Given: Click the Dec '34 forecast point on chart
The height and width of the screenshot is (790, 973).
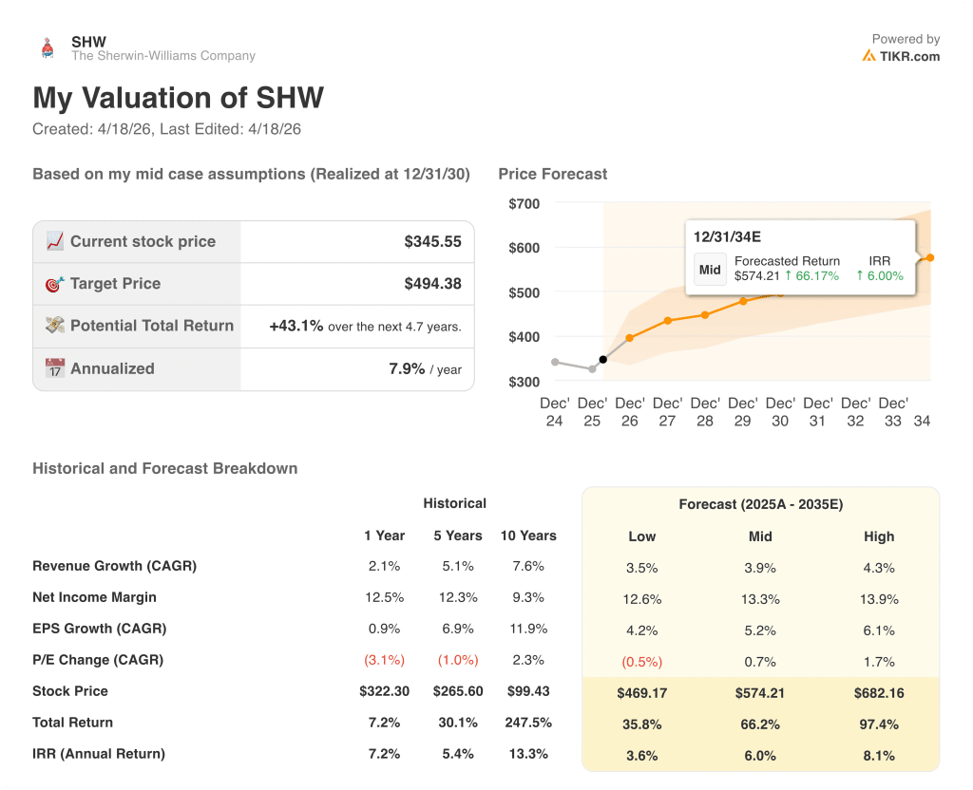Looking at the screenshot, I should click(x=930, y=258).
